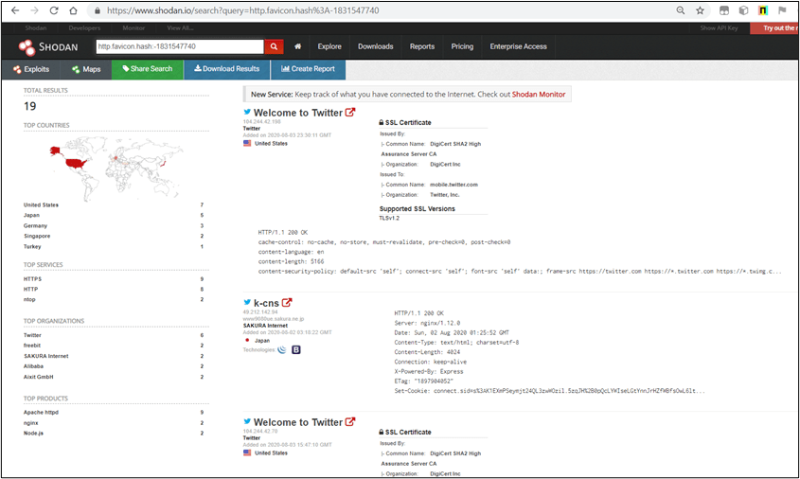
Task: Click Monitor in the top bar
Action: (133, 28)
